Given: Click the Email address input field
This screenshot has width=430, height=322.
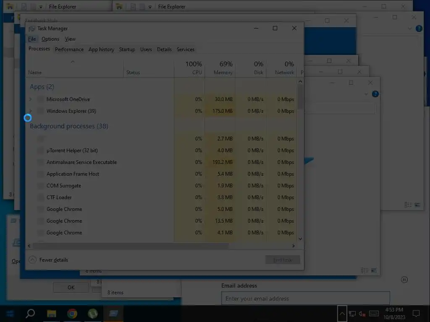Looking at the screenshot, I should click(306, 298).
